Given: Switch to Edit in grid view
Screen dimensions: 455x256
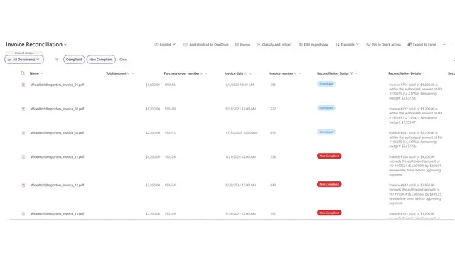Looking at the screenshot, I should point(314,44).
